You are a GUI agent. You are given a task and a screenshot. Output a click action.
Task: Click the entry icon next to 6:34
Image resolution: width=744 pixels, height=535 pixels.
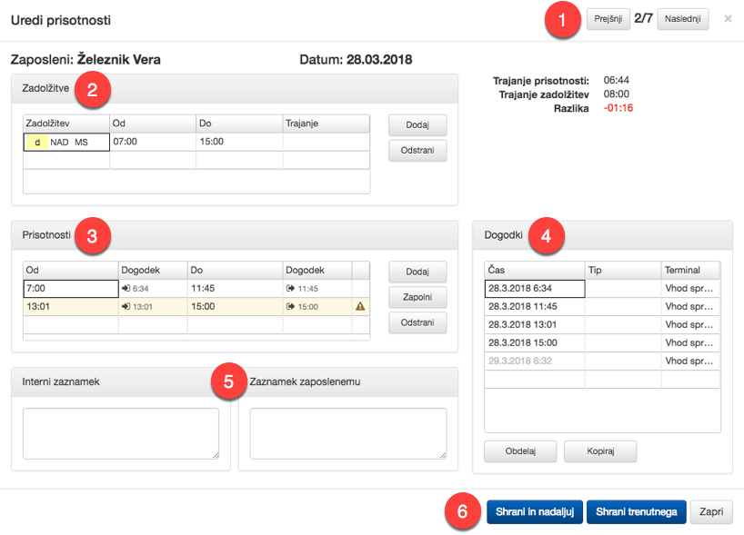click(x=126, y=289)
